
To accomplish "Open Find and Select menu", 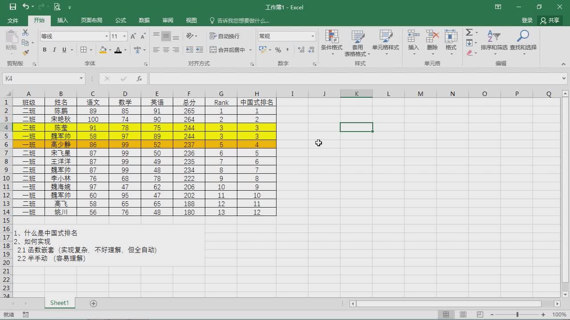I will pyautogui.click(x=523, y=43).
